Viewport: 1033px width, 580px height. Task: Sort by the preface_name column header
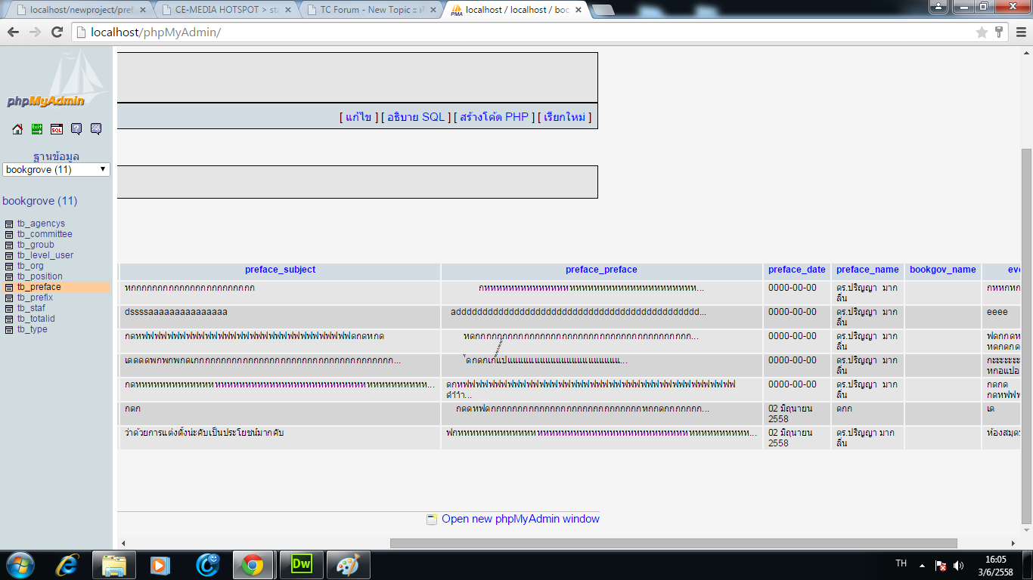pyautogui.click(x=867, y=270)
